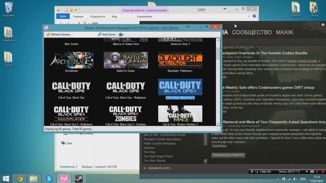The height and width of the screenshot is (183, 326).
Task: Open the Корзина recycle bin desktop icon
Action: coord(9,10)
